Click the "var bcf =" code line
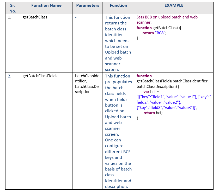Image resolution: width=219 pixels, height=190 pixels. coord(151,92)
